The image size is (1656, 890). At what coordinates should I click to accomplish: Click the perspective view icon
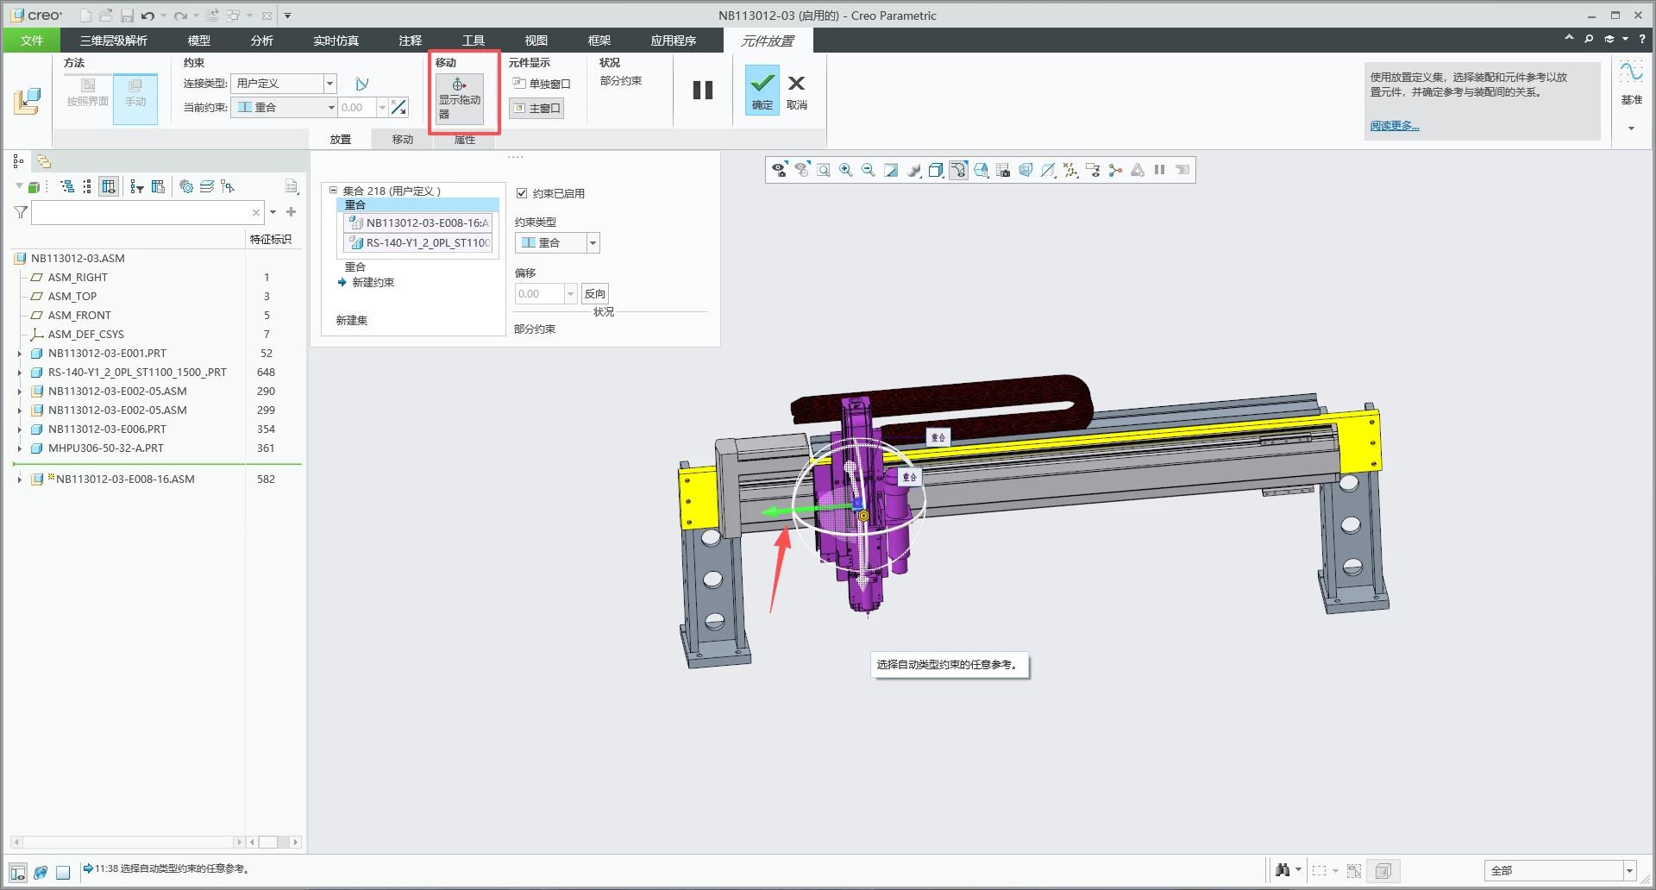(x=1026, y=170)
